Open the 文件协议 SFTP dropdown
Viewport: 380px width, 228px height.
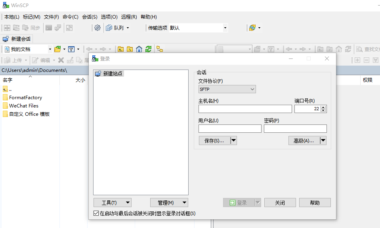227,89
